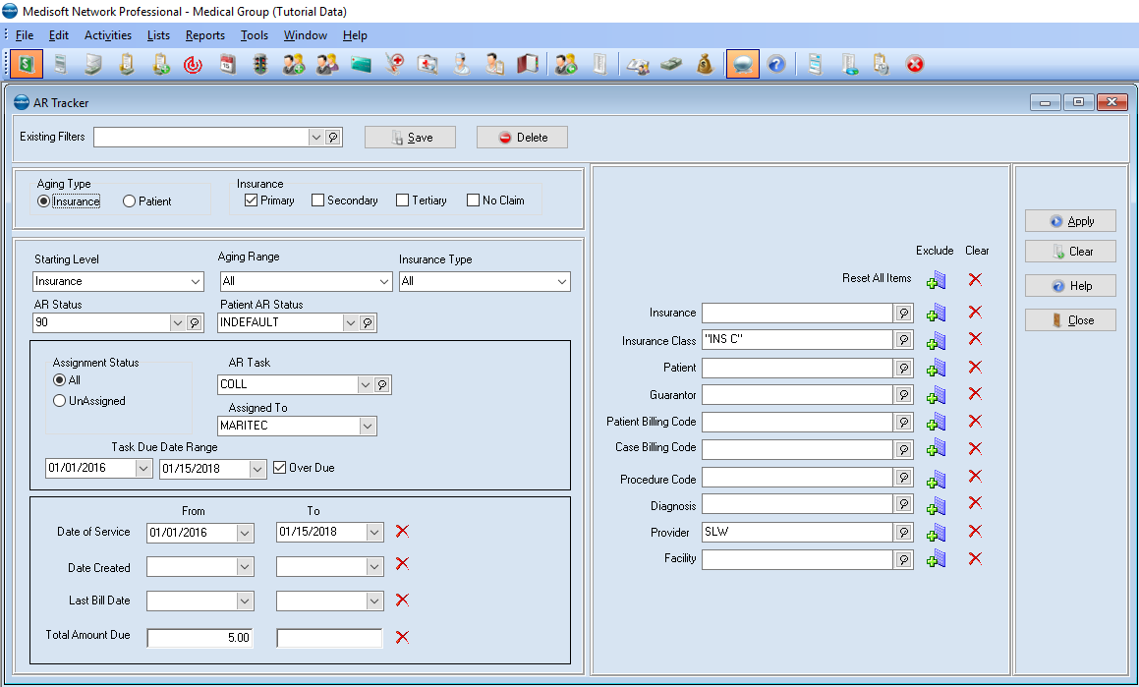Open the Patient AR Status dropdown arrow
Image resolution: width=1139 pixels, height=687 pixels.
[x=351, y=322]
